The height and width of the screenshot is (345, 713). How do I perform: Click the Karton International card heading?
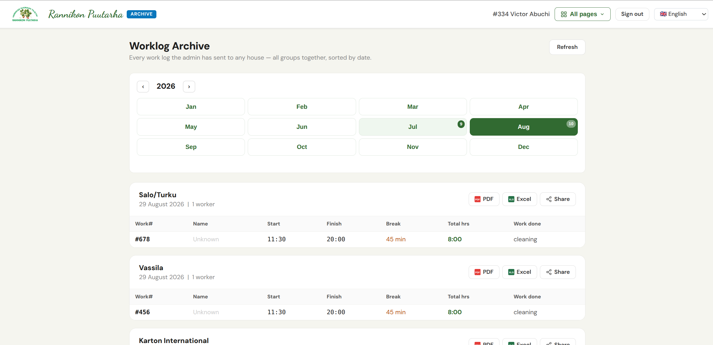[174, 340]
